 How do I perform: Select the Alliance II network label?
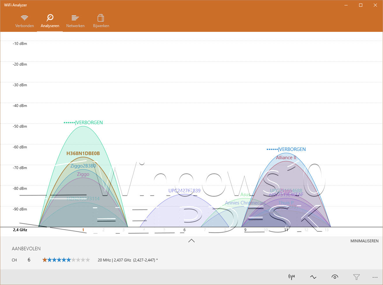[x=286, y=158]
